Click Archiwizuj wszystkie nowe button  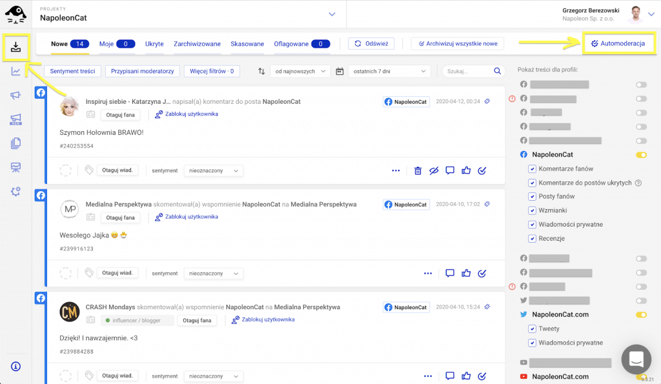(458, 43)
